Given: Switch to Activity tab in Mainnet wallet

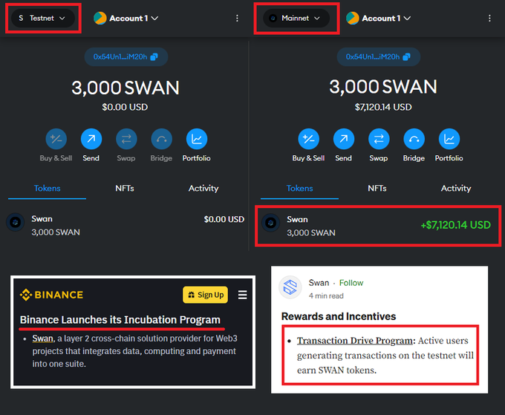Looking at the screenshot, I should click(x=456, y=189).
